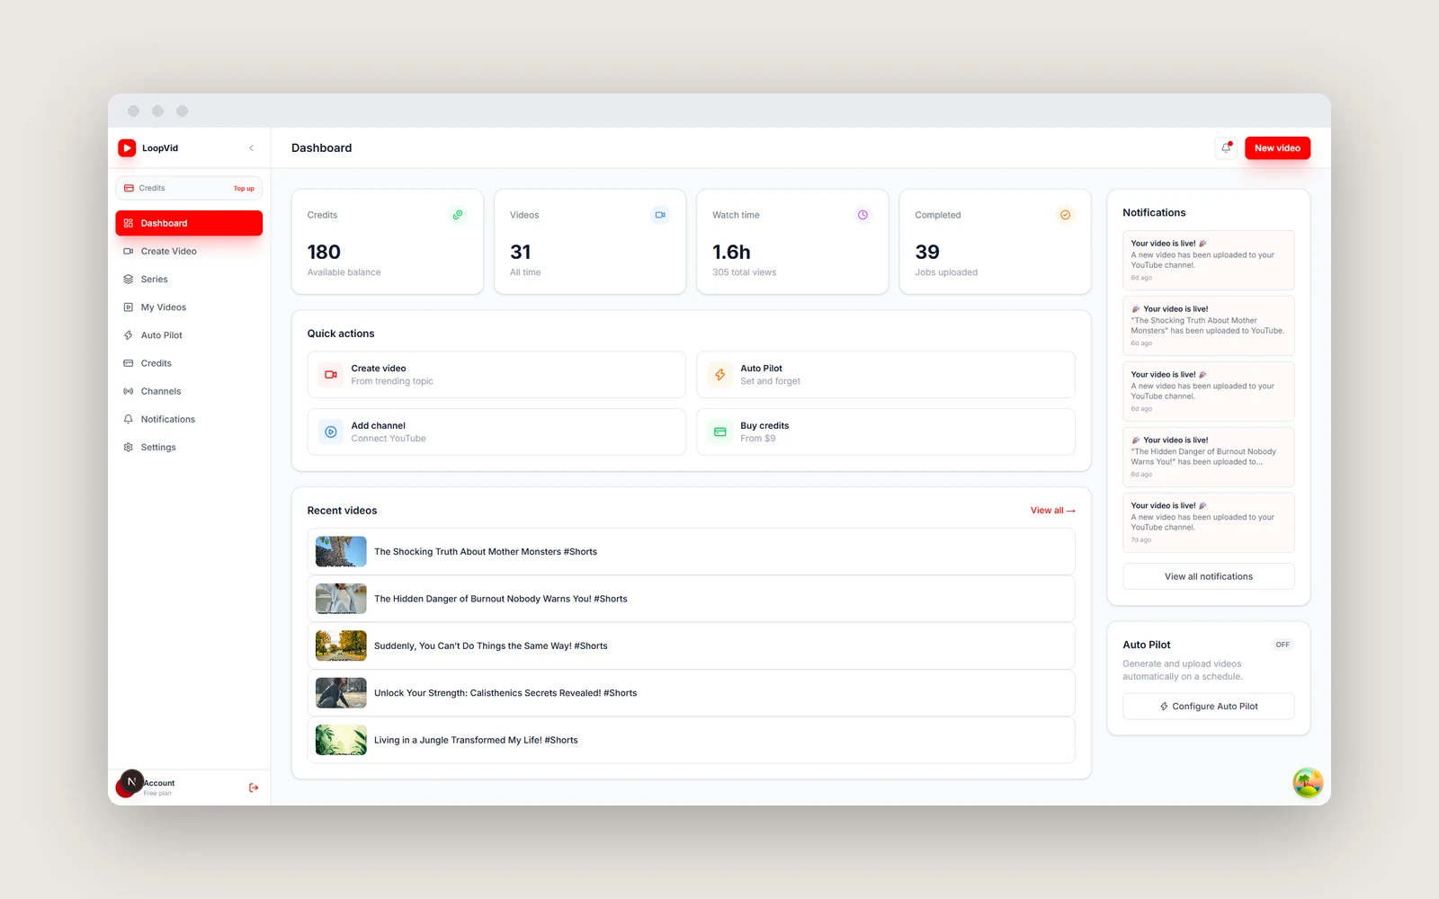Click the New video button
The width and height of the screenshot is (1439, 899).
(1277, 148)
